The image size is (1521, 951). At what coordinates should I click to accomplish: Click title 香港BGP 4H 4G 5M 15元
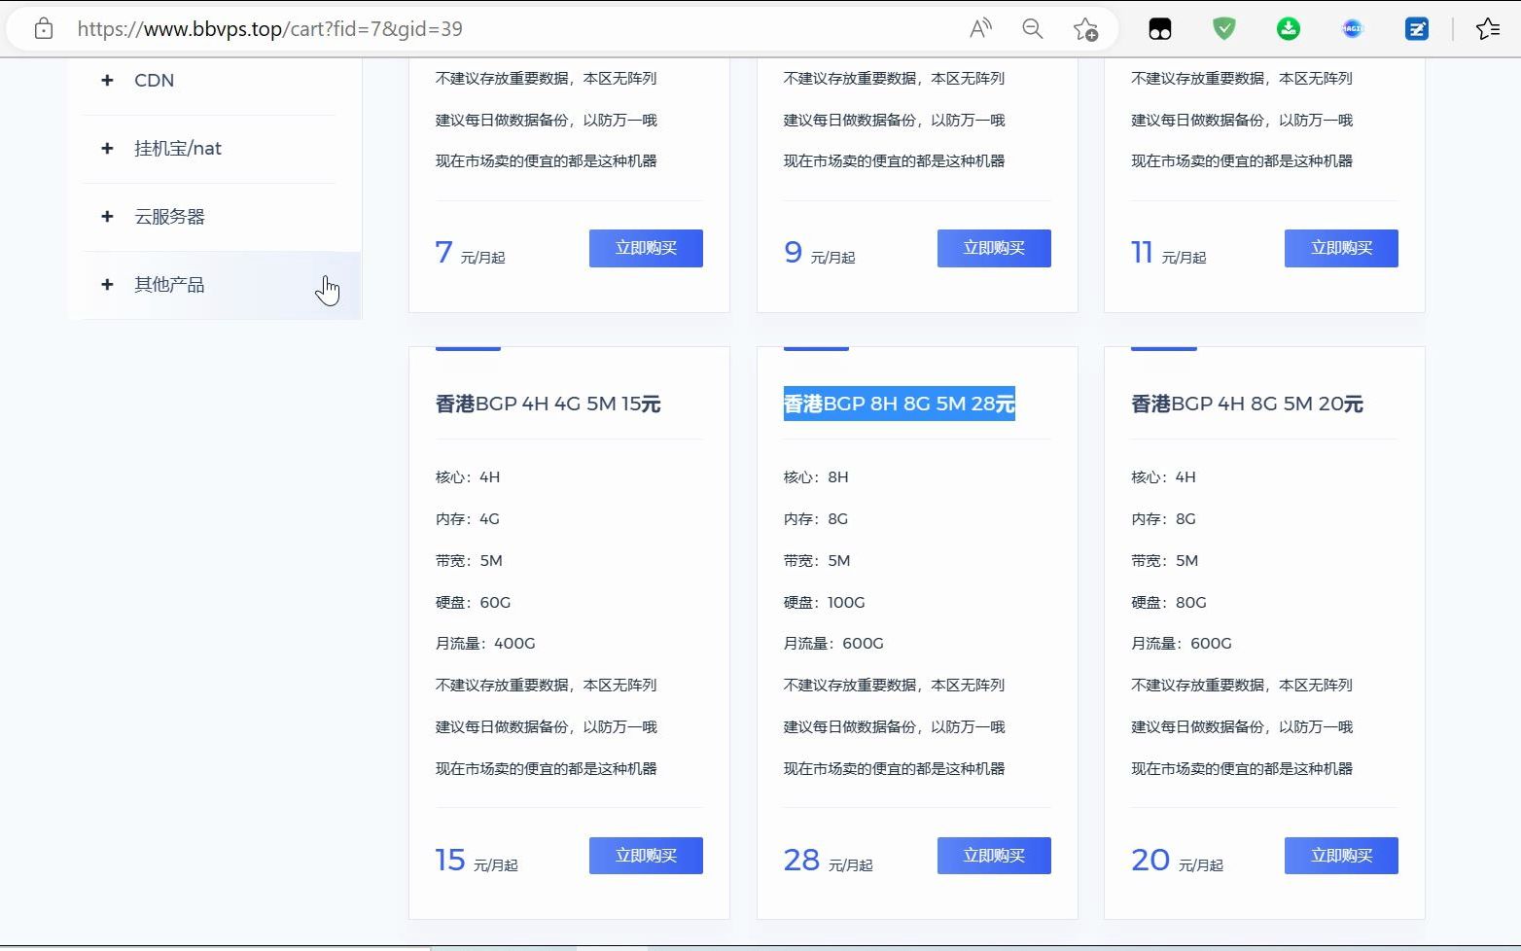click(548, 404)
